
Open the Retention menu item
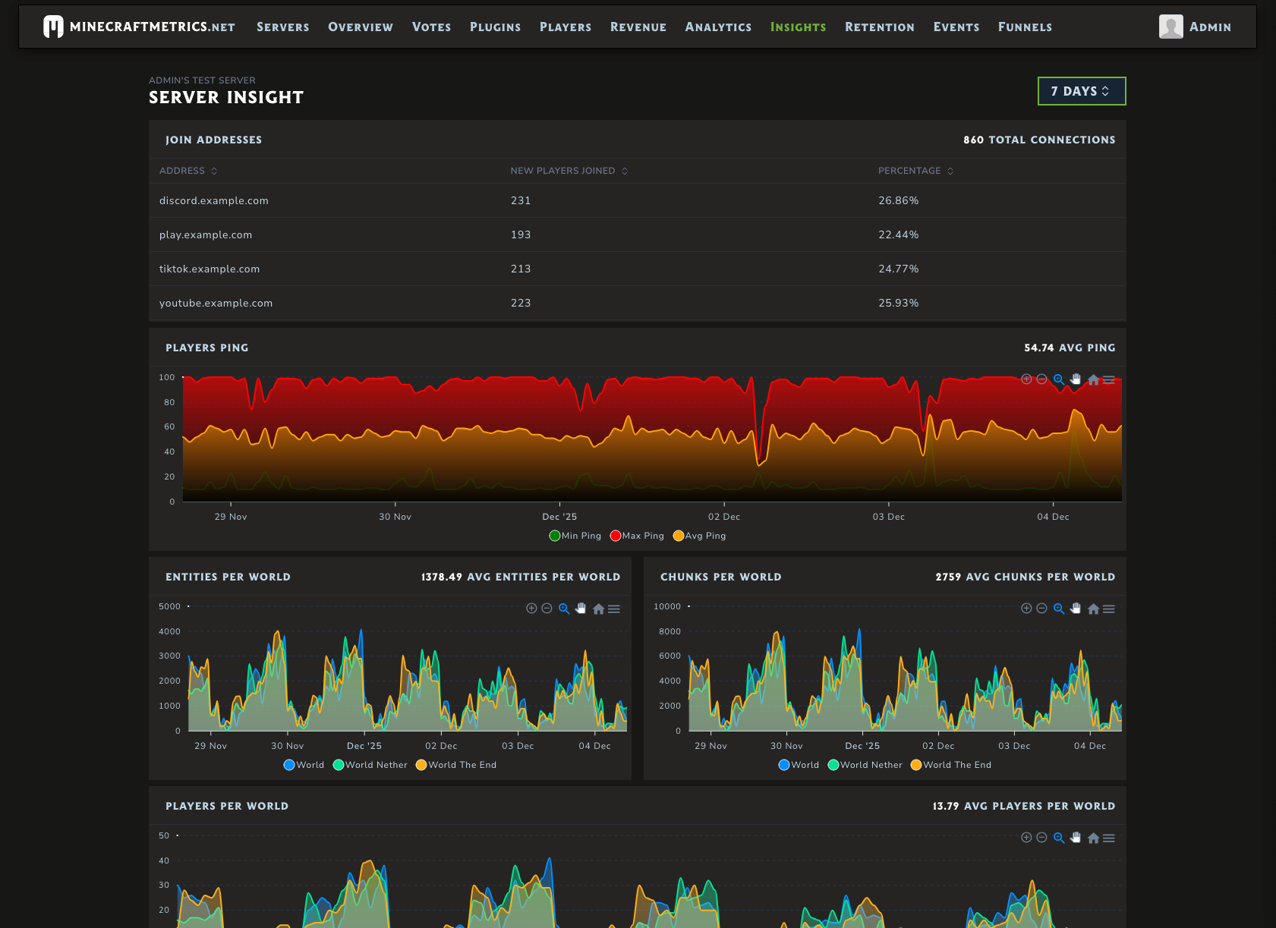click(x=879, y=27)
